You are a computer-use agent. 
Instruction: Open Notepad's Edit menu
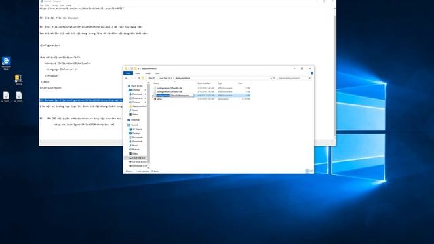[47, 5]
